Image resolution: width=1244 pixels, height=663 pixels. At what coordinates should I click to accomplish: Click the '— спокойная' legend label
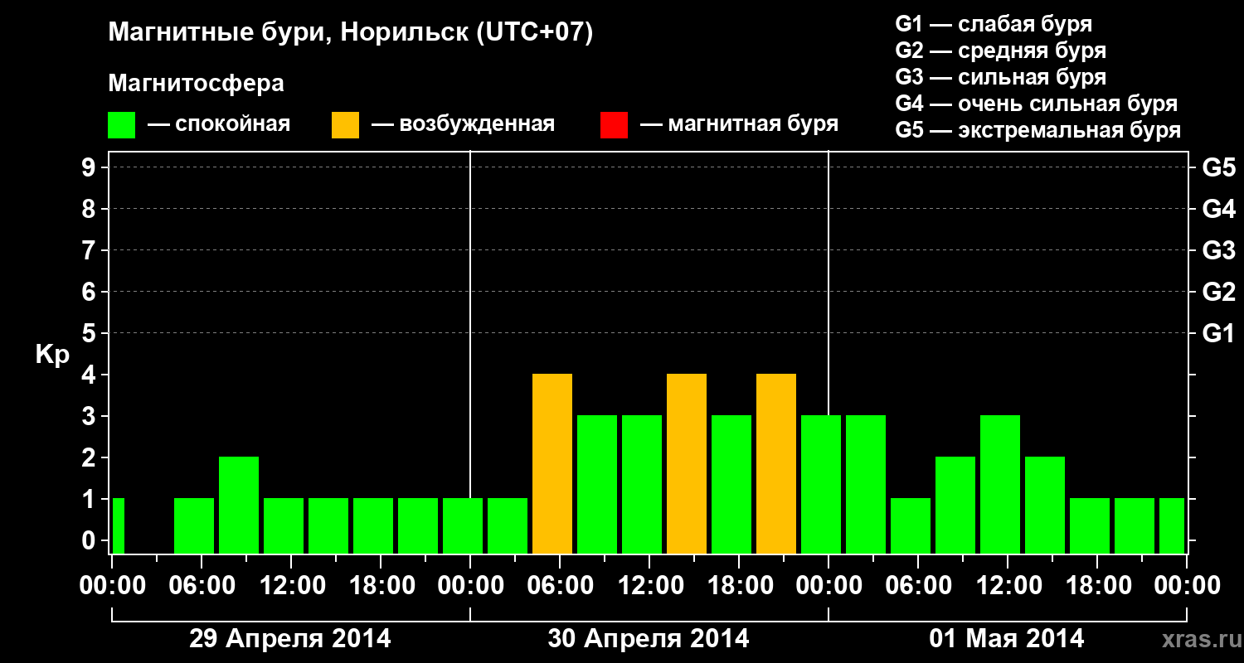(x=219, y=124)
